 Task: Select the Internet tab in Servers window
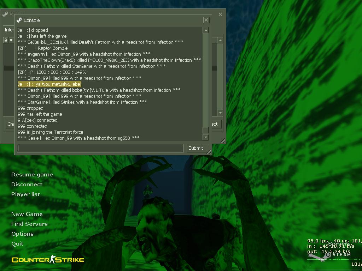pyautogui.click(x=9, y=30)
